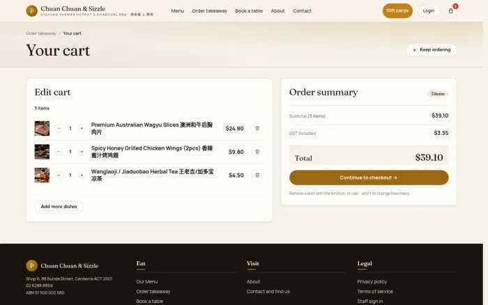Open Our Menu footer link
Screen dimensions: 488x305
147,282
